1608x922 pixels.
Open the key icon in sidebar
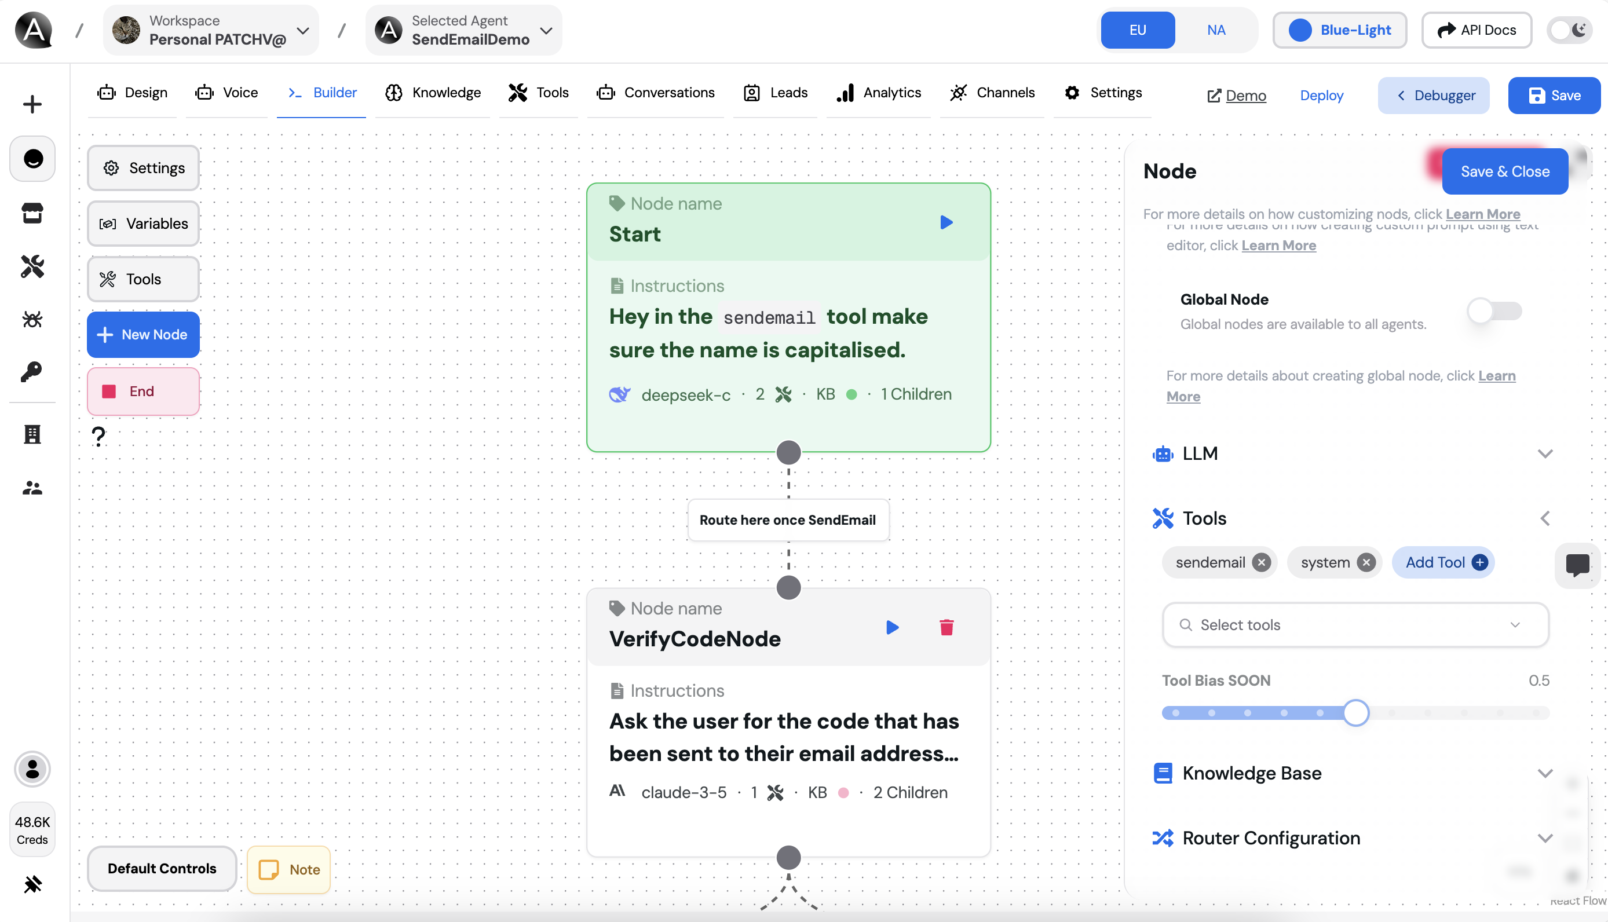click(32, 372)
